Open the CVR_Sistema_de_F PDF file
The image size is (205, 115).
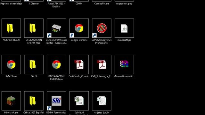(x=102, y=65)
